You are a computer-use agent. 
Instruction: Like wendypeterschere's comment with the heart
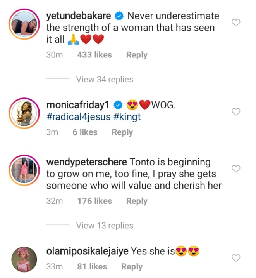[235, 169]
